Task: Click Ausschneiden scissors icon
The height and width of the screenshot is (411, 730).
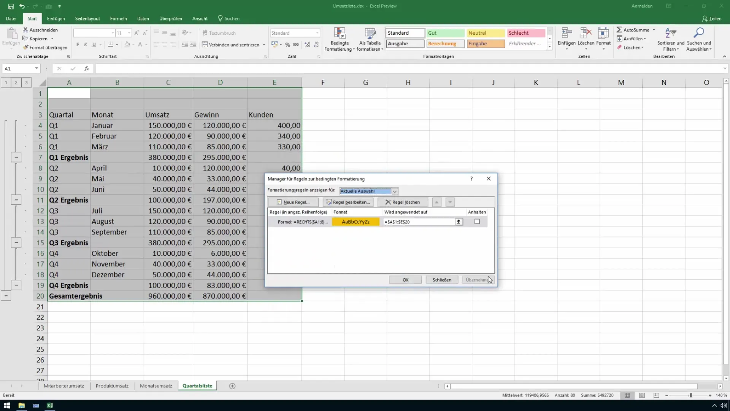Action: tap(25, 30)
